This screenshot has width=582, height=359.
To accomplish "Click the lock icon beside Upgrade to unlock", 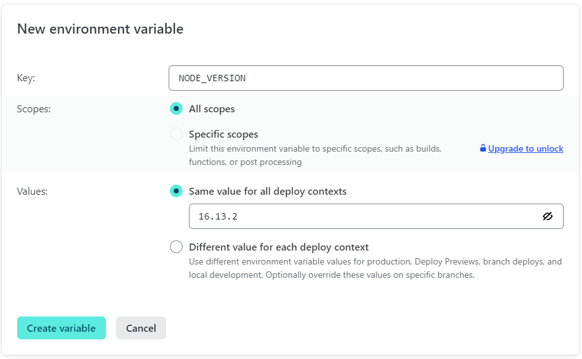I will [483, 148].
